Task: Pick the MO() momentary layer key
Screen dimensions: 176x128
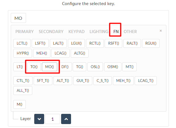Action: pyautogui.click(x=50, y=67)
